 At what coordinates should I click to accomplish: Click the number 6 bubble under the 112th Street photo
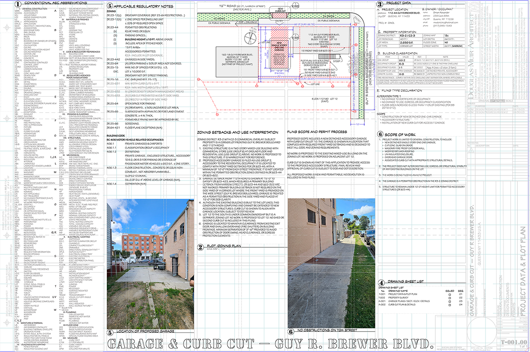point(290,331)
